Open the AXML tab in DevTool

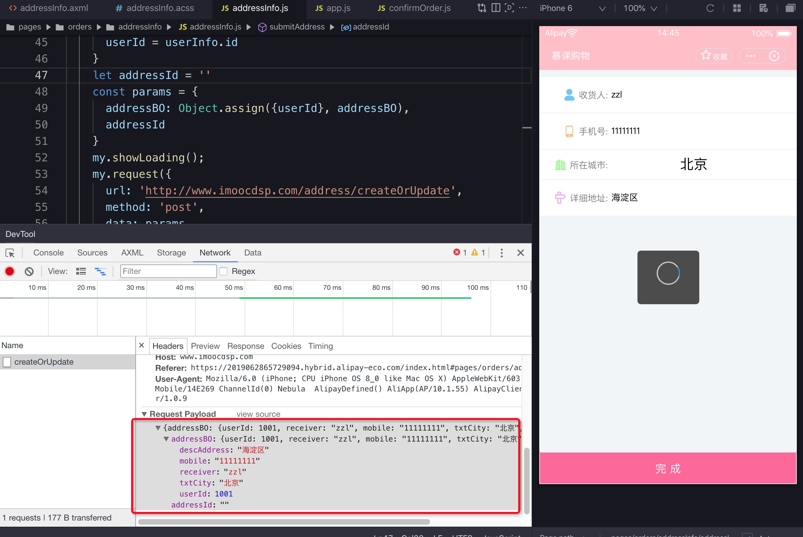(x=132, y=253)
